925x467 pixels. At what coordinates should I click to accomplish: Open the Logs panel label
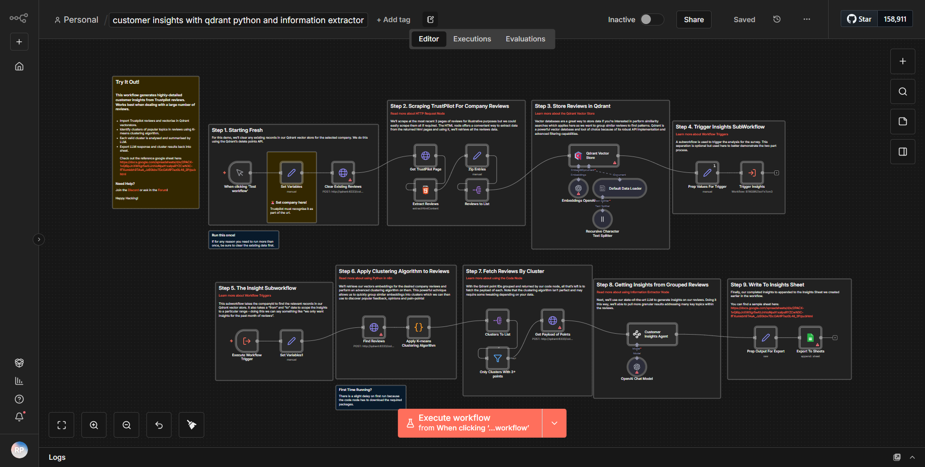point(57,457)
